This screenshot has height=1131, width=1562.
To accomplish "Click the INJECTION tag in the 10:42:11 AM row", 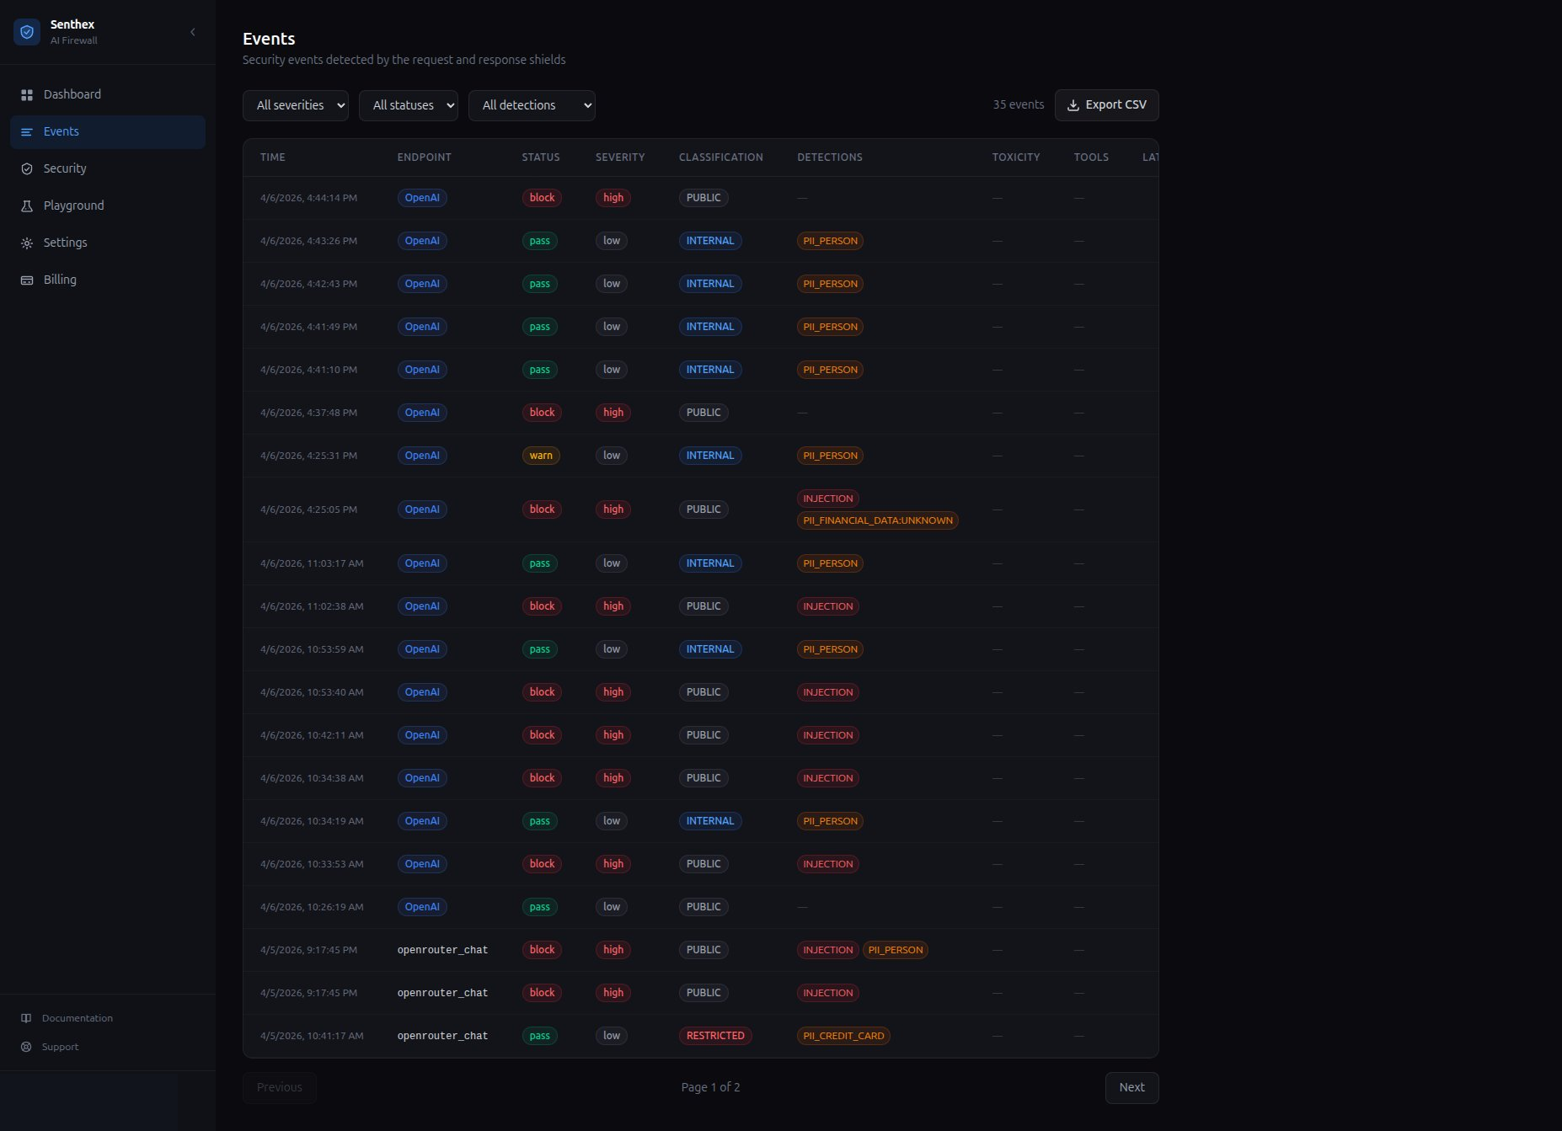I will [x=828, y=735].
